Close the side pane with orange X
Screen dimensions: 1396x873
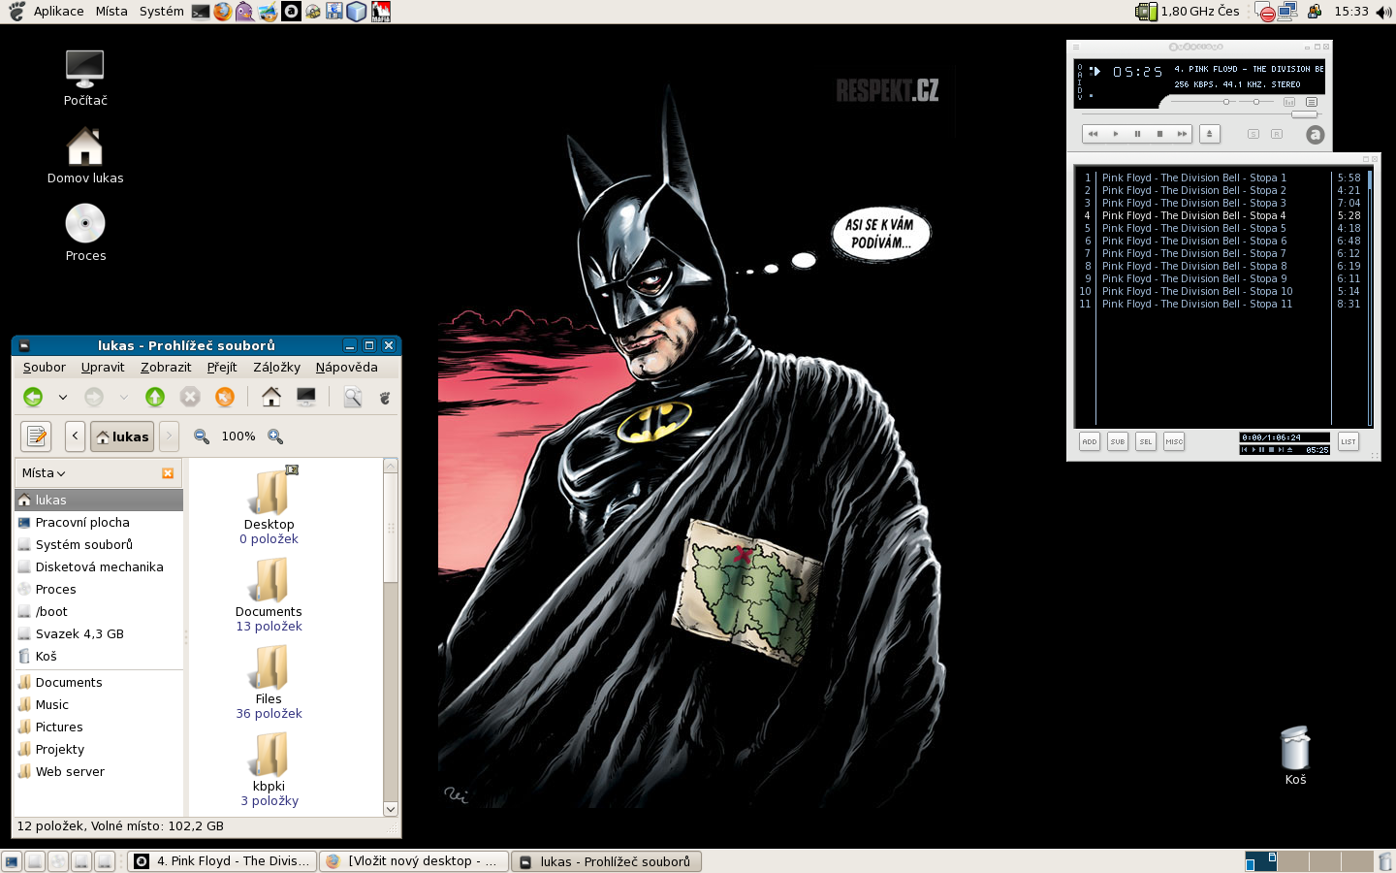click(168, 473)
